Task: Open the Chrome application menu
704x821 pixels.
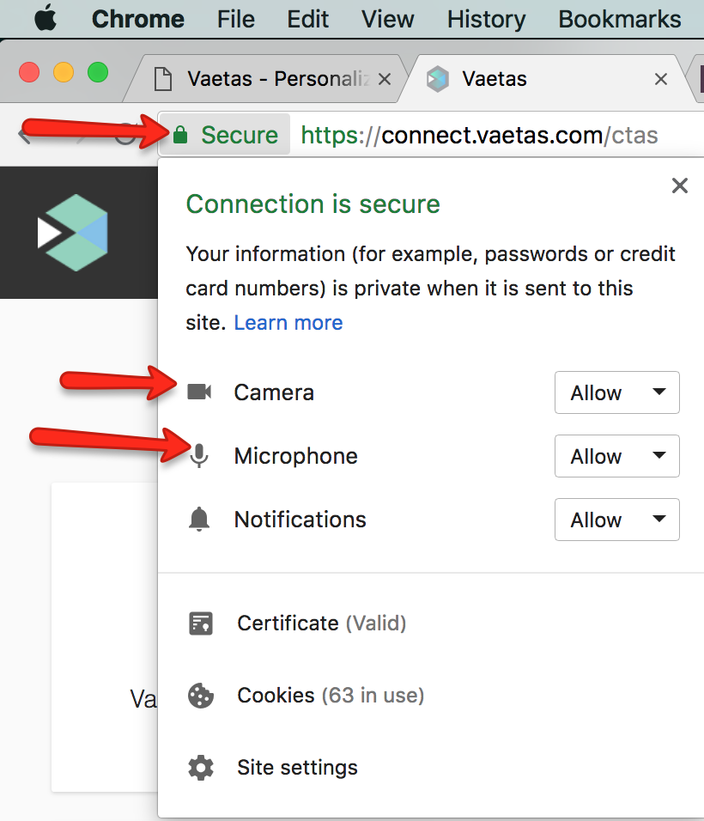Action: coord(138,20)
